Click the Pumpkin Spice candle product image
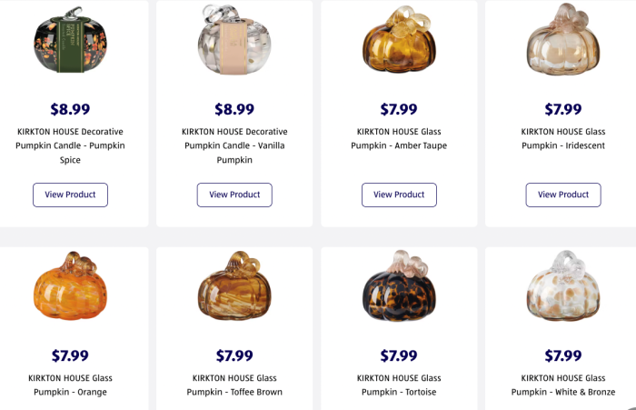Image resolution: width=636 pixels, height=410 pixels. (x=70, y=38)
